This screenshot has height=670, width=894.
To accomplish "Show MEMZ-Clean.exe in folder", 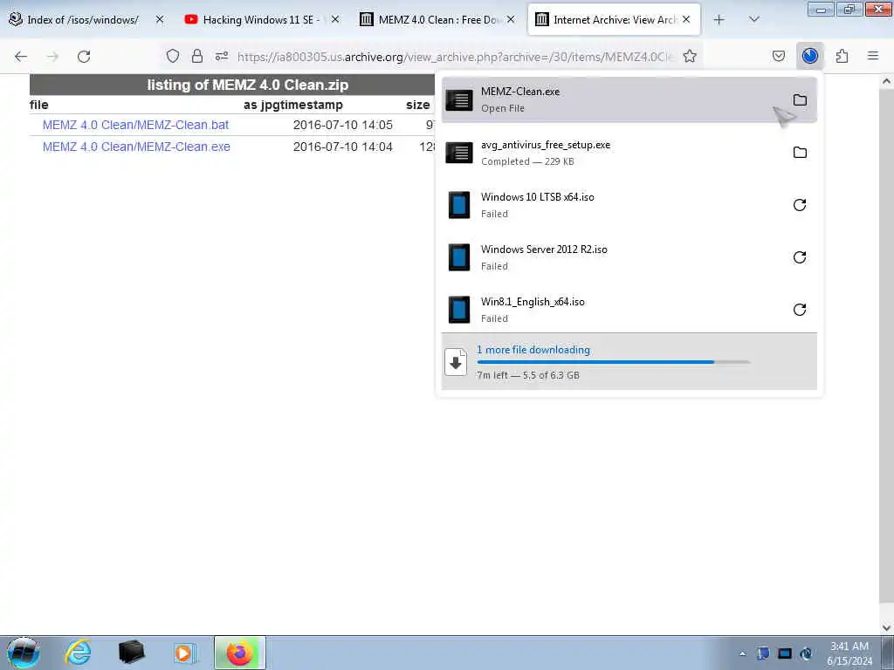I will point(800,100).
